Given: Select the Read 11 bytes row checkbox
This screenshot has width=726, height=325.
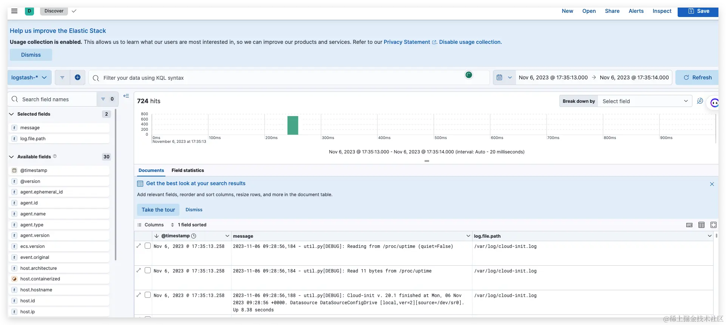Looking at the screenshot, I should pos(148,271).
